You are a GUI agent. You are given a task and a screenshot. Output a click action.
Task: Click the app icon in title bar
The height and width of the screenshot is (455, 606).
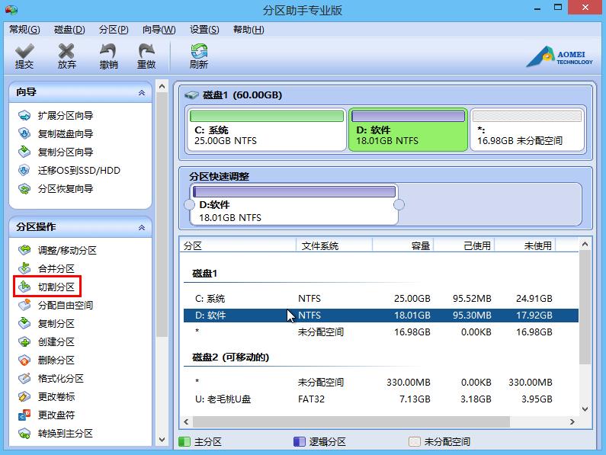[11, 10]
